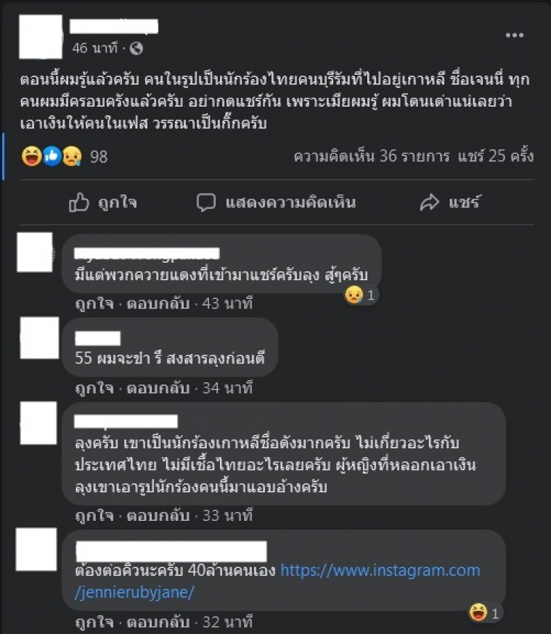Open the 36 comments count

[372, 156]
